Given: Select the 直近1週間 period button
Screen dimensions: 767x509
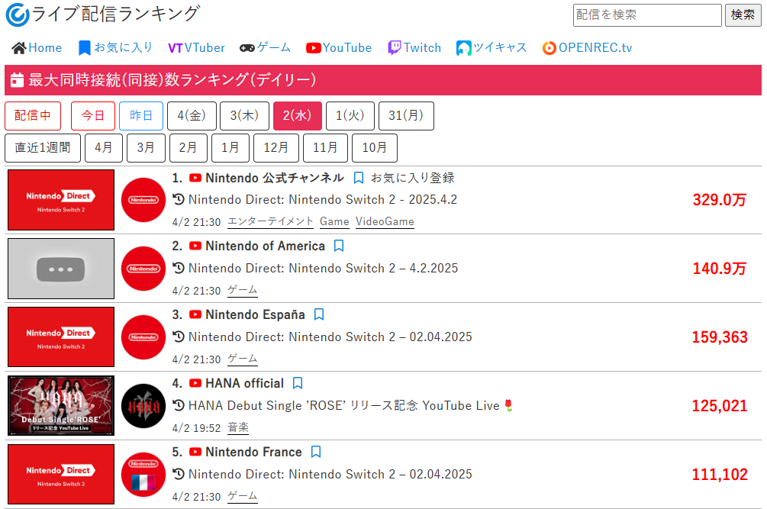Looking at the screenshot, I should coord(43,148).
